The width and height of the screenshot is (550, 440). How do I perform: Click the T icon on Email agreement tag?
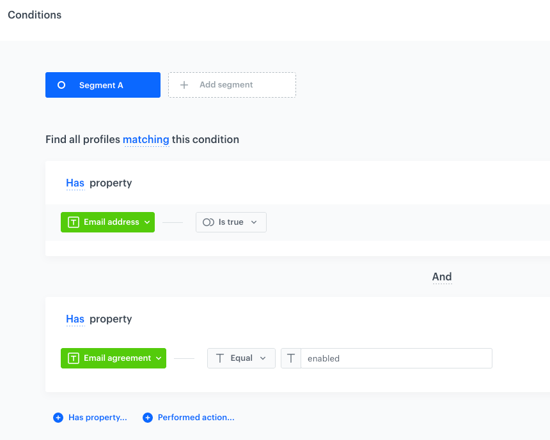pos(74,358)
